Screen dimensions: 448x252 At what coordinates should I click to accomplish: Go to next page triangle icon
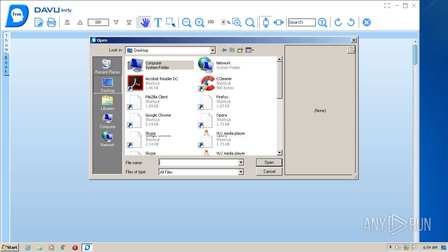tap(116, 22)
